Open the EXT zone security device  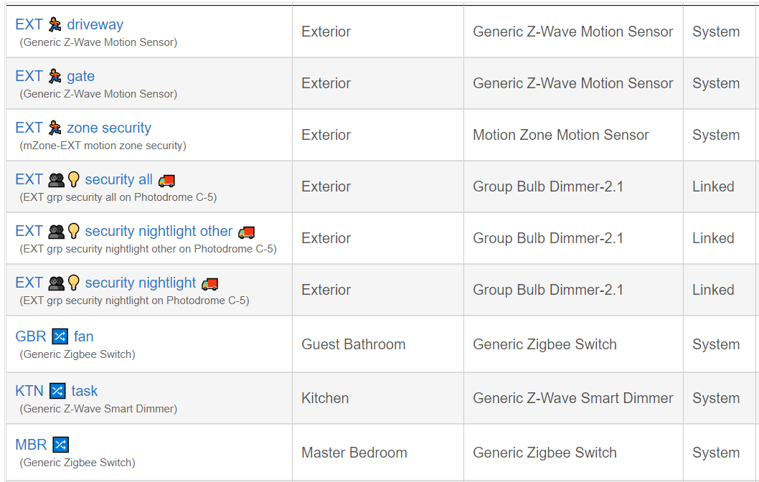83,128
